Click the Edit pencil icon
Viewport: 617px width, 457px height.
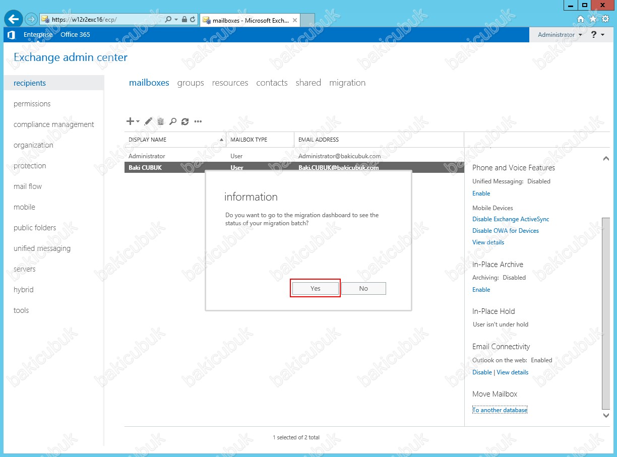(x=148, y=121)
